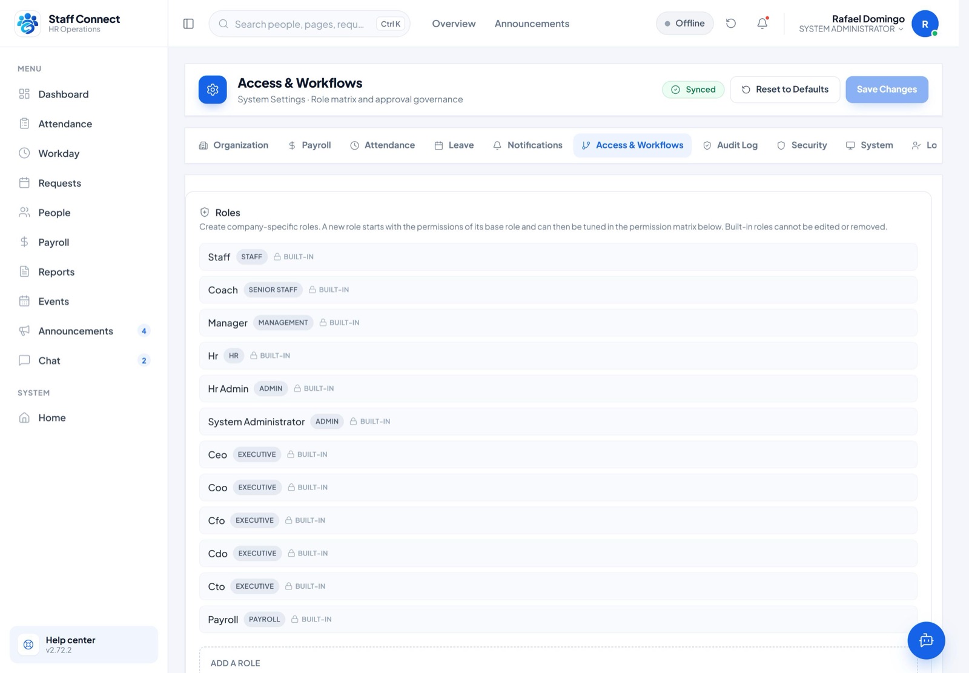Click the Requests calendar icon

coord(24,183)
